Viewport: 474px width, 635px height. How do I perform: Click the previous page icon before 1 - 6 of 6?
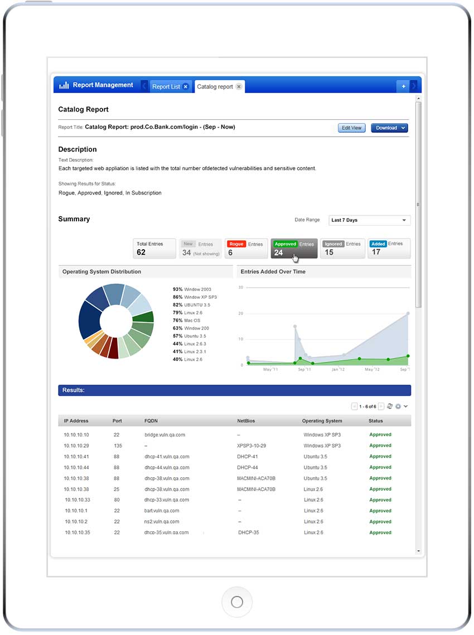(x=355, y=406)
